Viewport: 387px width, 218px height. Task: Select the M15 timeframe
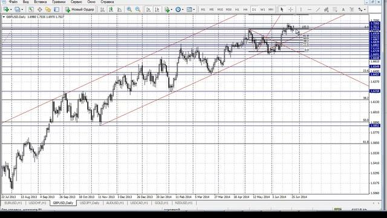tap(220, 10)
